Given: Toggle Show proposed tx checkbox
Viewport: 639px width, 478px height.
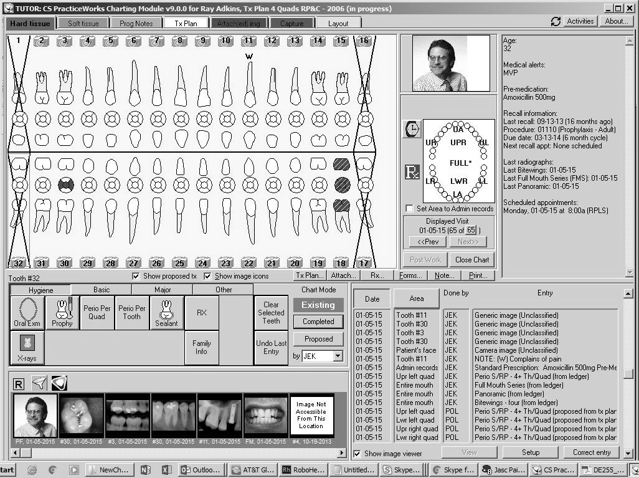Looking at the screenshot, I should [x=136, y=276].
